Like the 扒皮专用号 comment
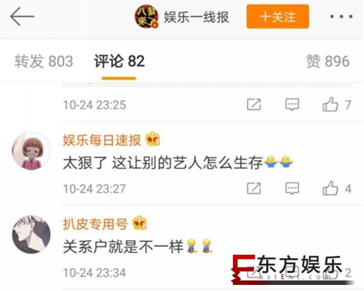Screen dimensions: 364x291 pyautogui.click(x=337, y=273)
